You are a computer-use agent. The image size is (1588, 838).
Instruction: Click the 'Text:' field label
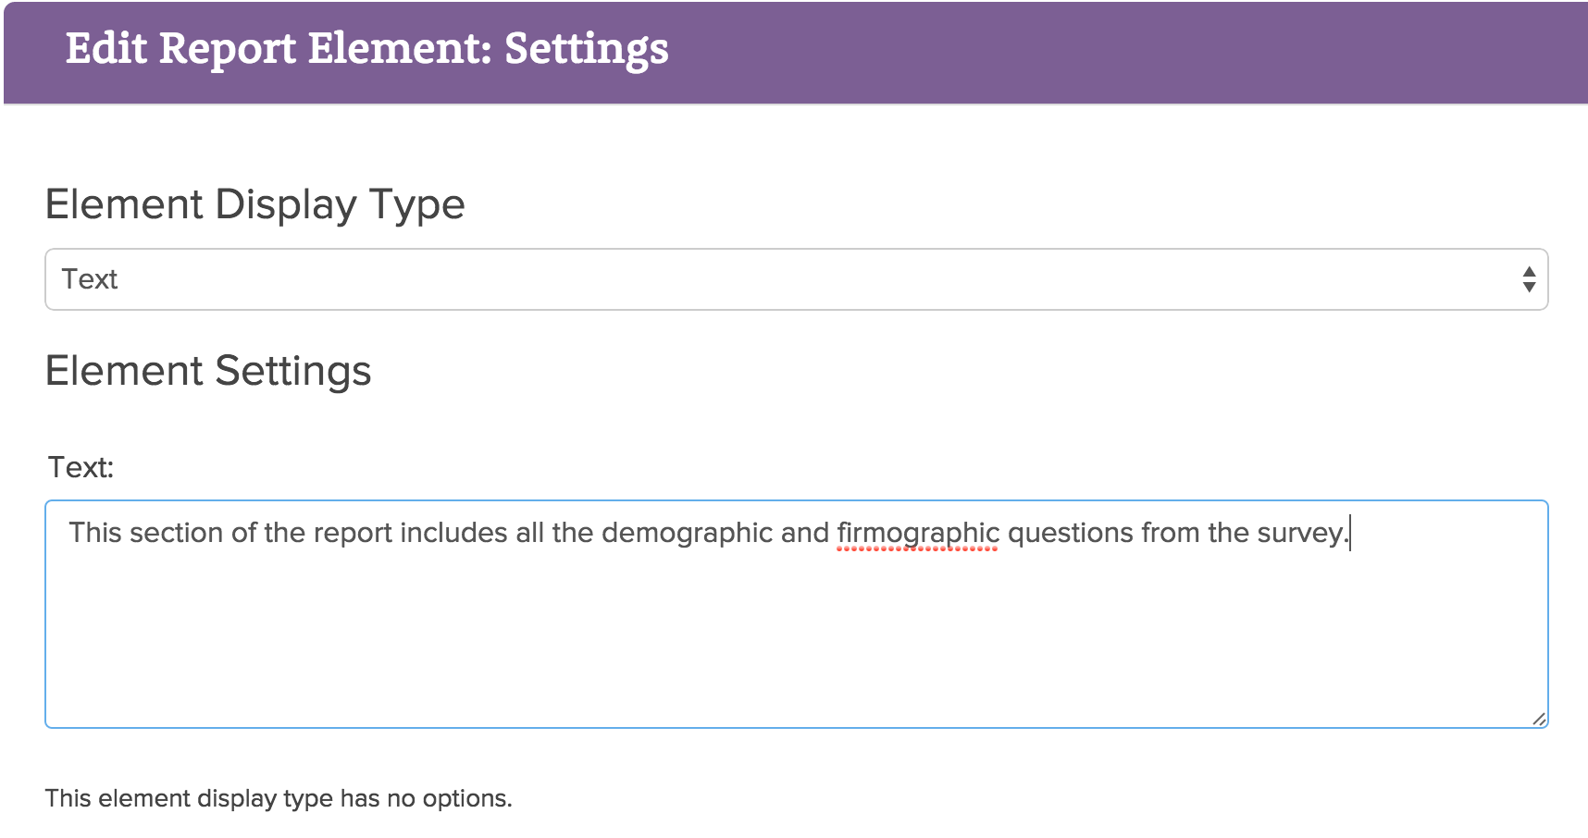[81, 467]
